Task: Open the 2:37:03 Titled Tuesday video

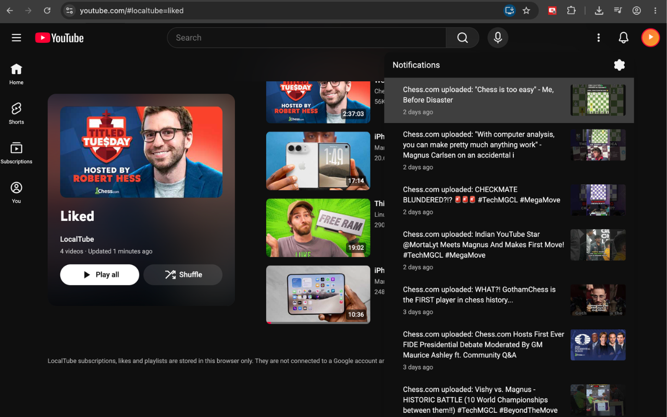Action: point(318,102)
